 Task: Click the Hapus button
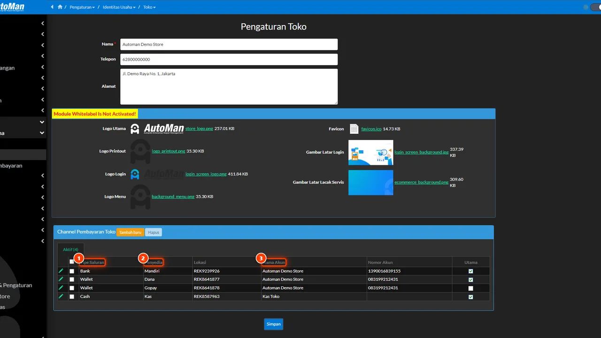click(x=154, y=232)
